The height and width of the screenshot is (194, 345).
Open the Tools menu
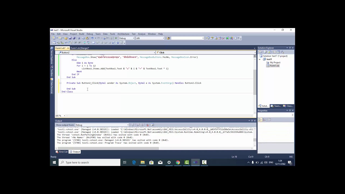click(112, 34)
